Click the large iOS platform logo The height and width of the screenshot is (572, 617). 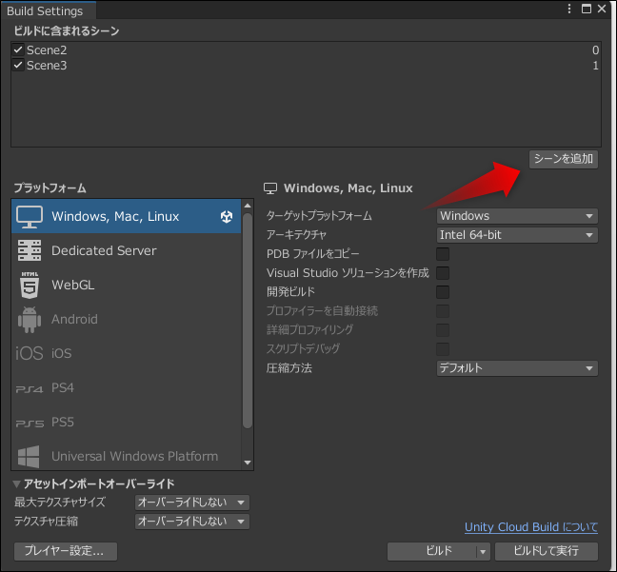(30, 353)
